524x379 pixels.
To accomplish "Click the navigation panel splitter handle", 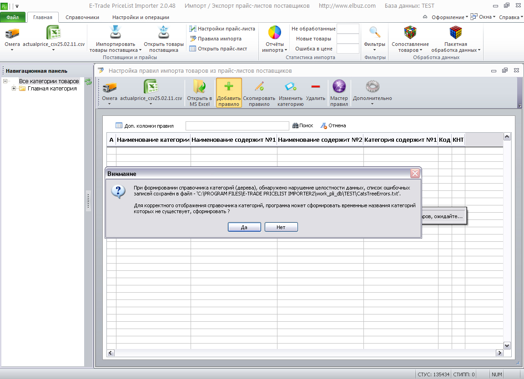I will [88, 200].
